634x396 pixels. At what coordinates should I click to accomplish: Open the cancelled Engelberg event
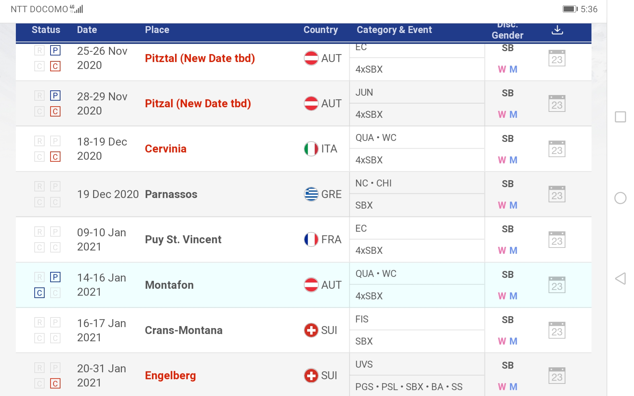click(x=170, y=376)
